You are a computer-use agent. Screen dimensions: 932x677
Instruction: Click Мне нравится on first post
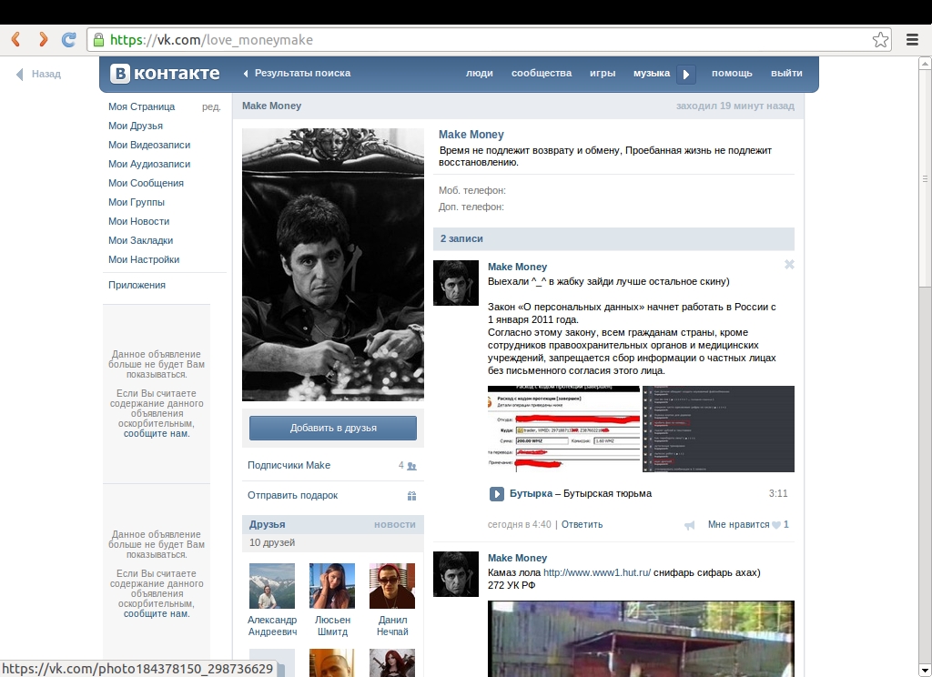738,524
